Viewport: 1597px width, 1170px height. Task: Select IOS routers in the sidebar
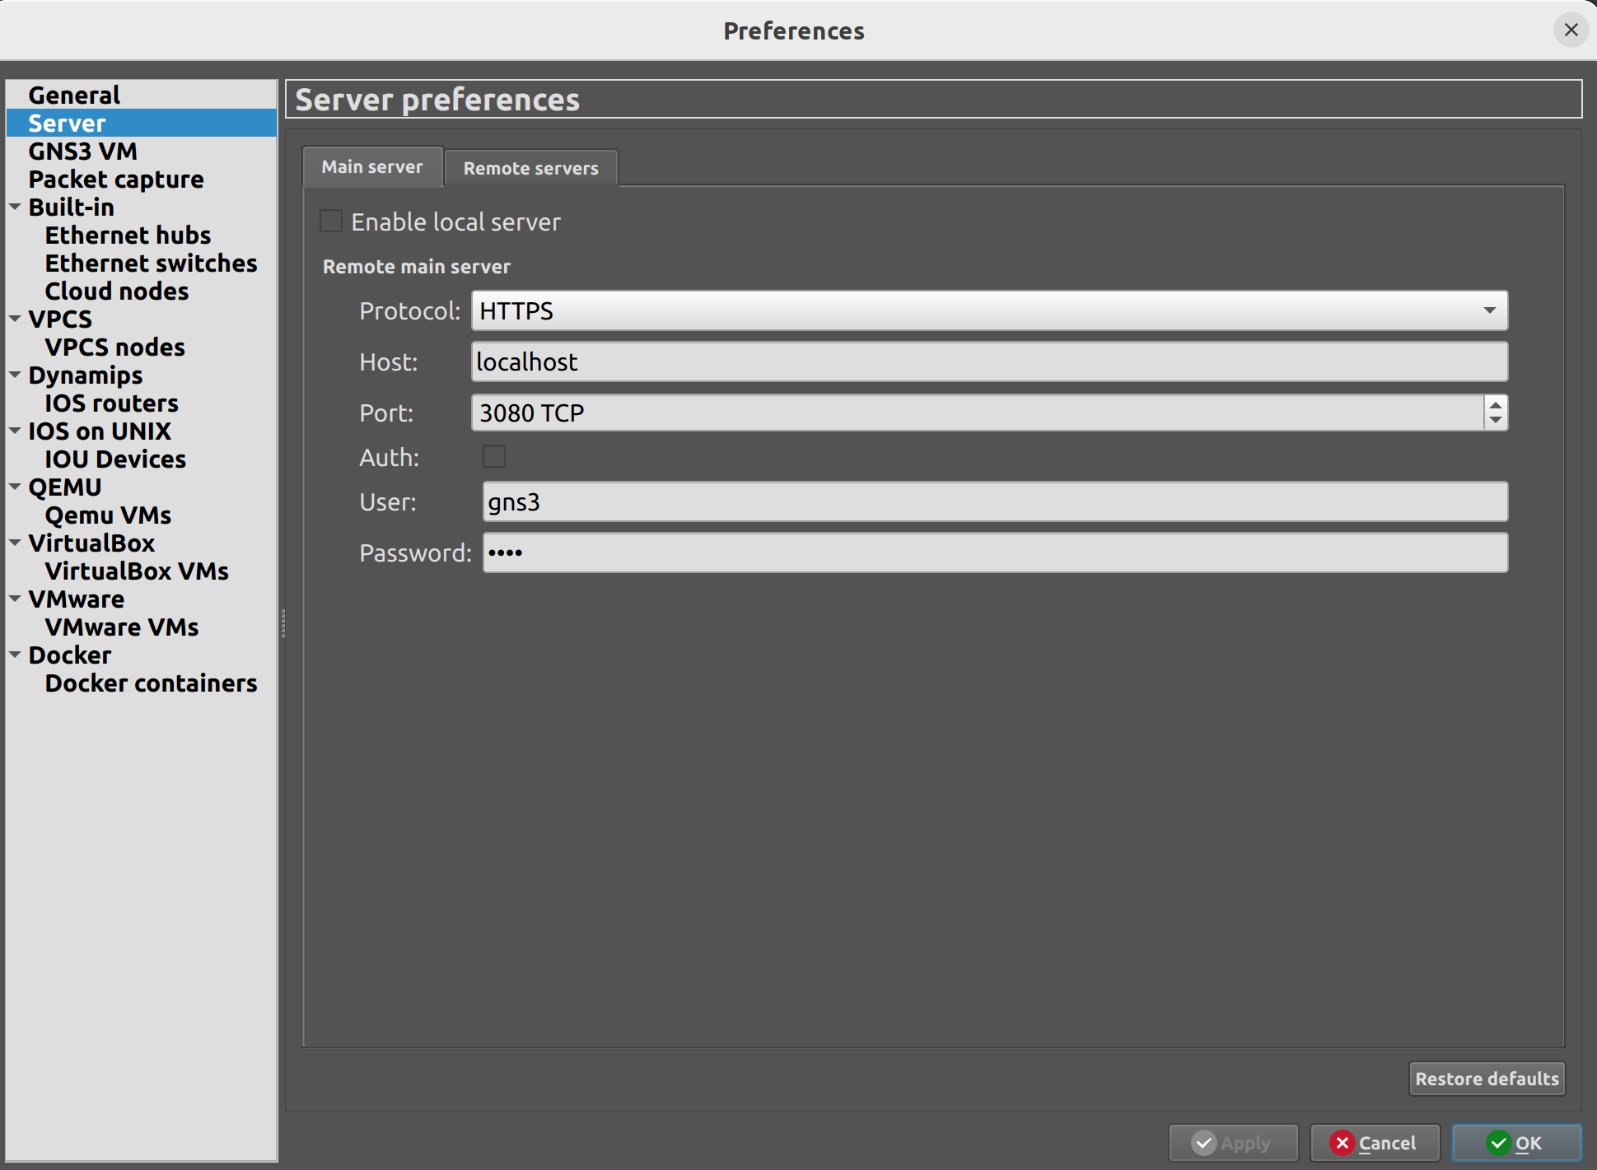click(111, 403)
